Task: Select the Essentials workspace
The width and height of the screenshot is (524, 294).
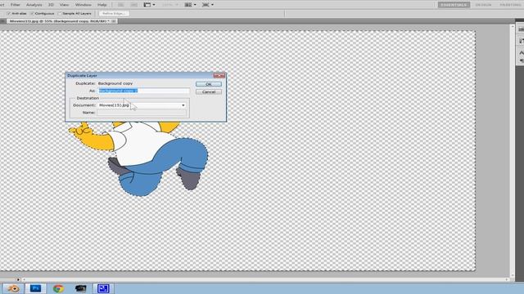Action: (454, 5)
